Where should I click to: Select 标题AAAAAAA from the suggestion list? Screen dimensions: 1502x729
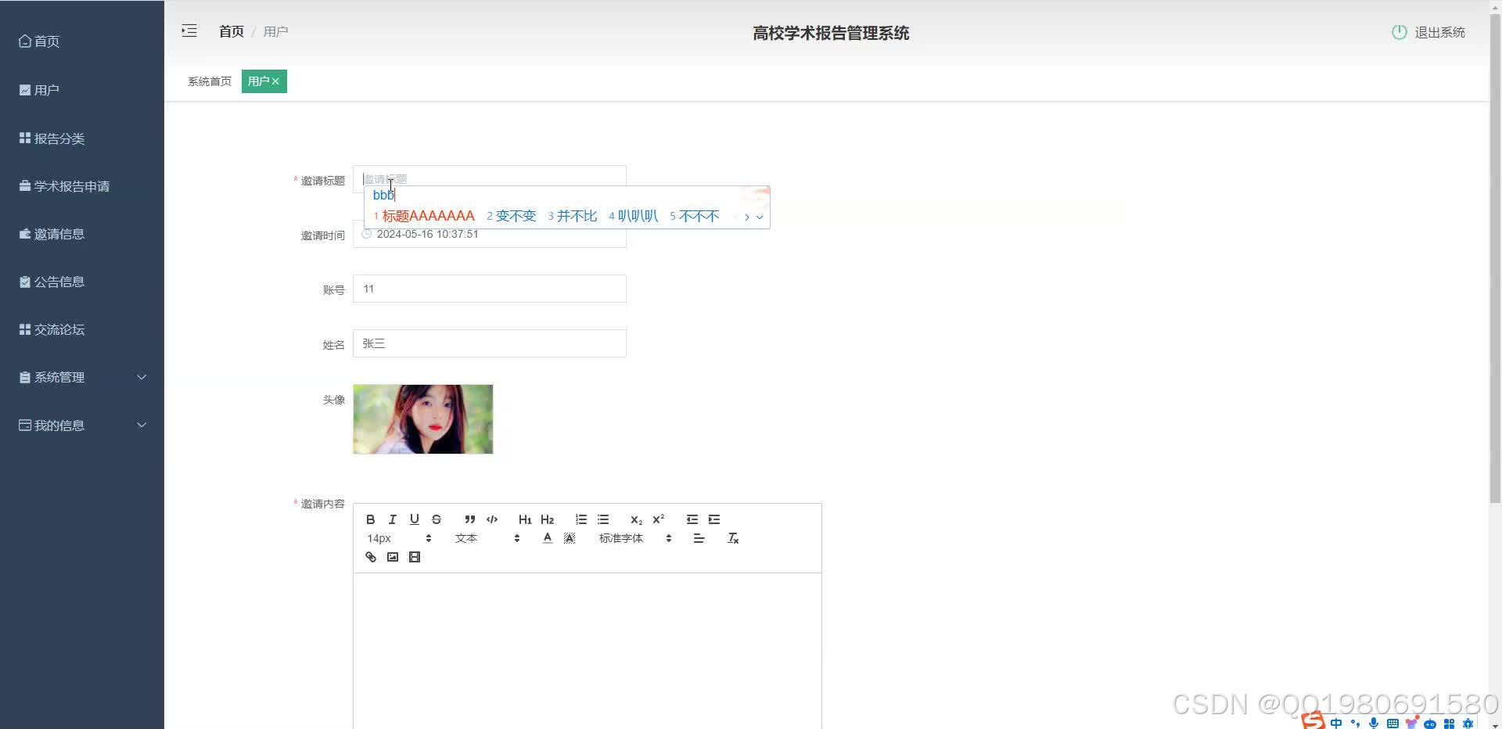coord(429,216)
